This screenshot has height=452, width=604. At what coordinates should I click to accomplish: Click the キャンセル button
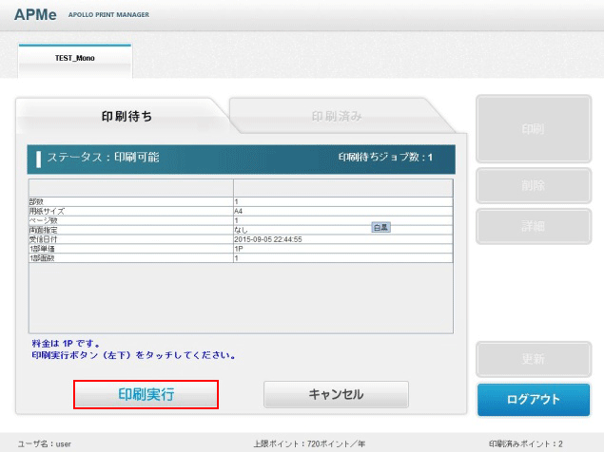[x=336, y=394]
